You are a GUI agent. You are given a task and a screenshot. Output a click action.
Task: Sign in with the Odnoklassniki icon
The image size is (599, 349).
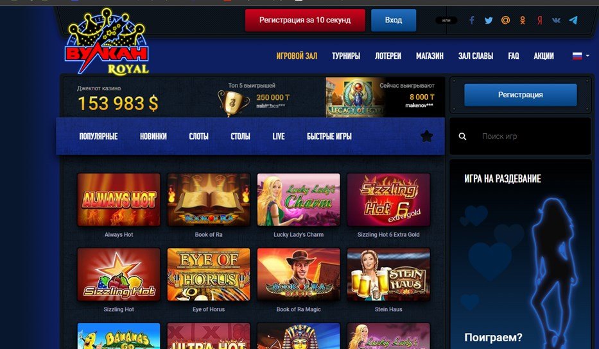click(523, 20)
